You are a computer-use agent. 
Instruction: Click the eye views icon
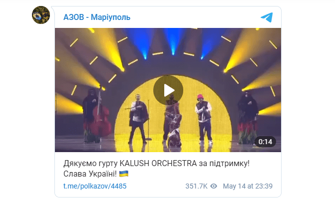tap(214, 186)
